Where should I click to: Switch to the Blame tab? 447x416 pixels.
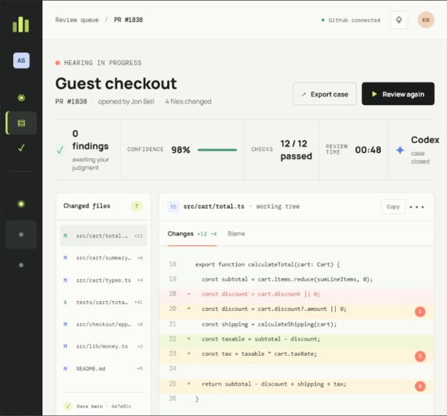click(236, 234)
